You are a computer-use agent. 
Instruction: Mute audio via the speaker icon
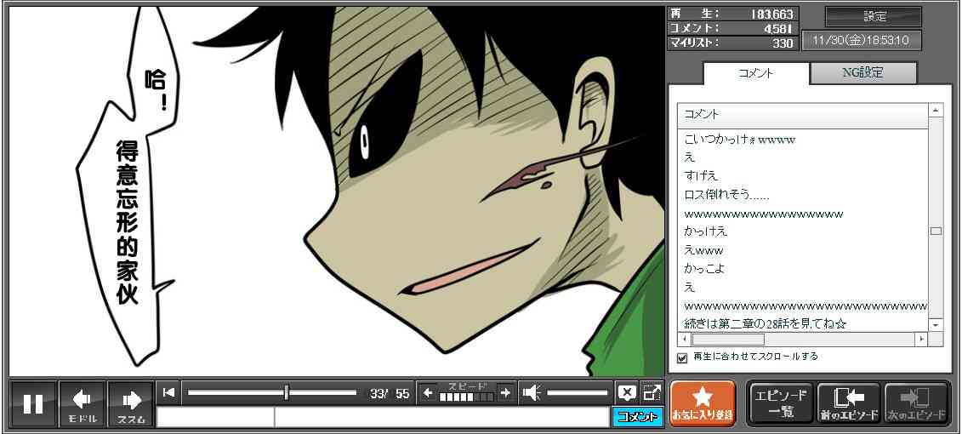[532, 392]
